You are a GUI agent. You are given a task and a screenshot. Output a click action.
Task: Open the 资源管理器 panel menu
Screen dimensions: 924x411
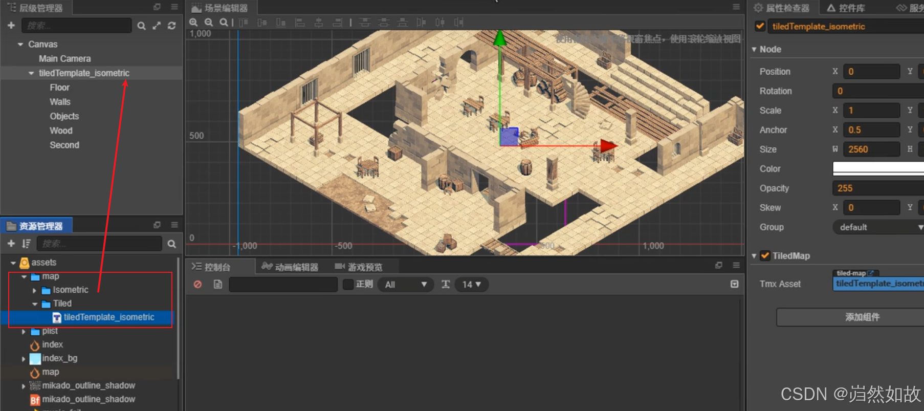174,225
